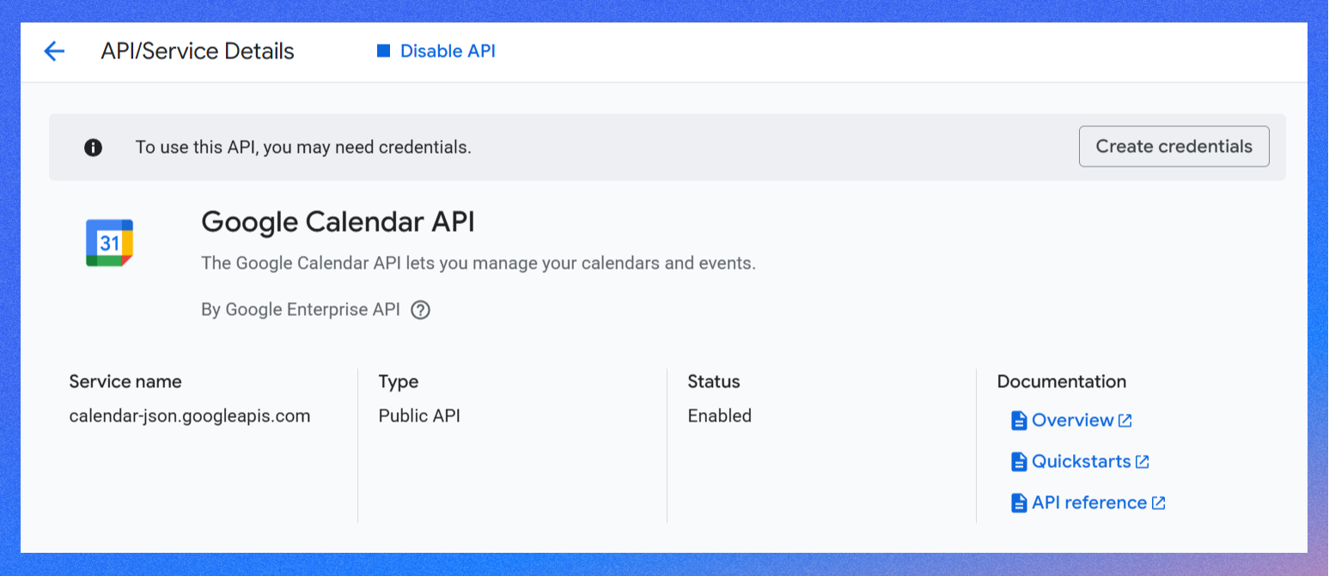Click the Enabled status value
This screenshot has width=1329, height=576.
pos(720,416)
